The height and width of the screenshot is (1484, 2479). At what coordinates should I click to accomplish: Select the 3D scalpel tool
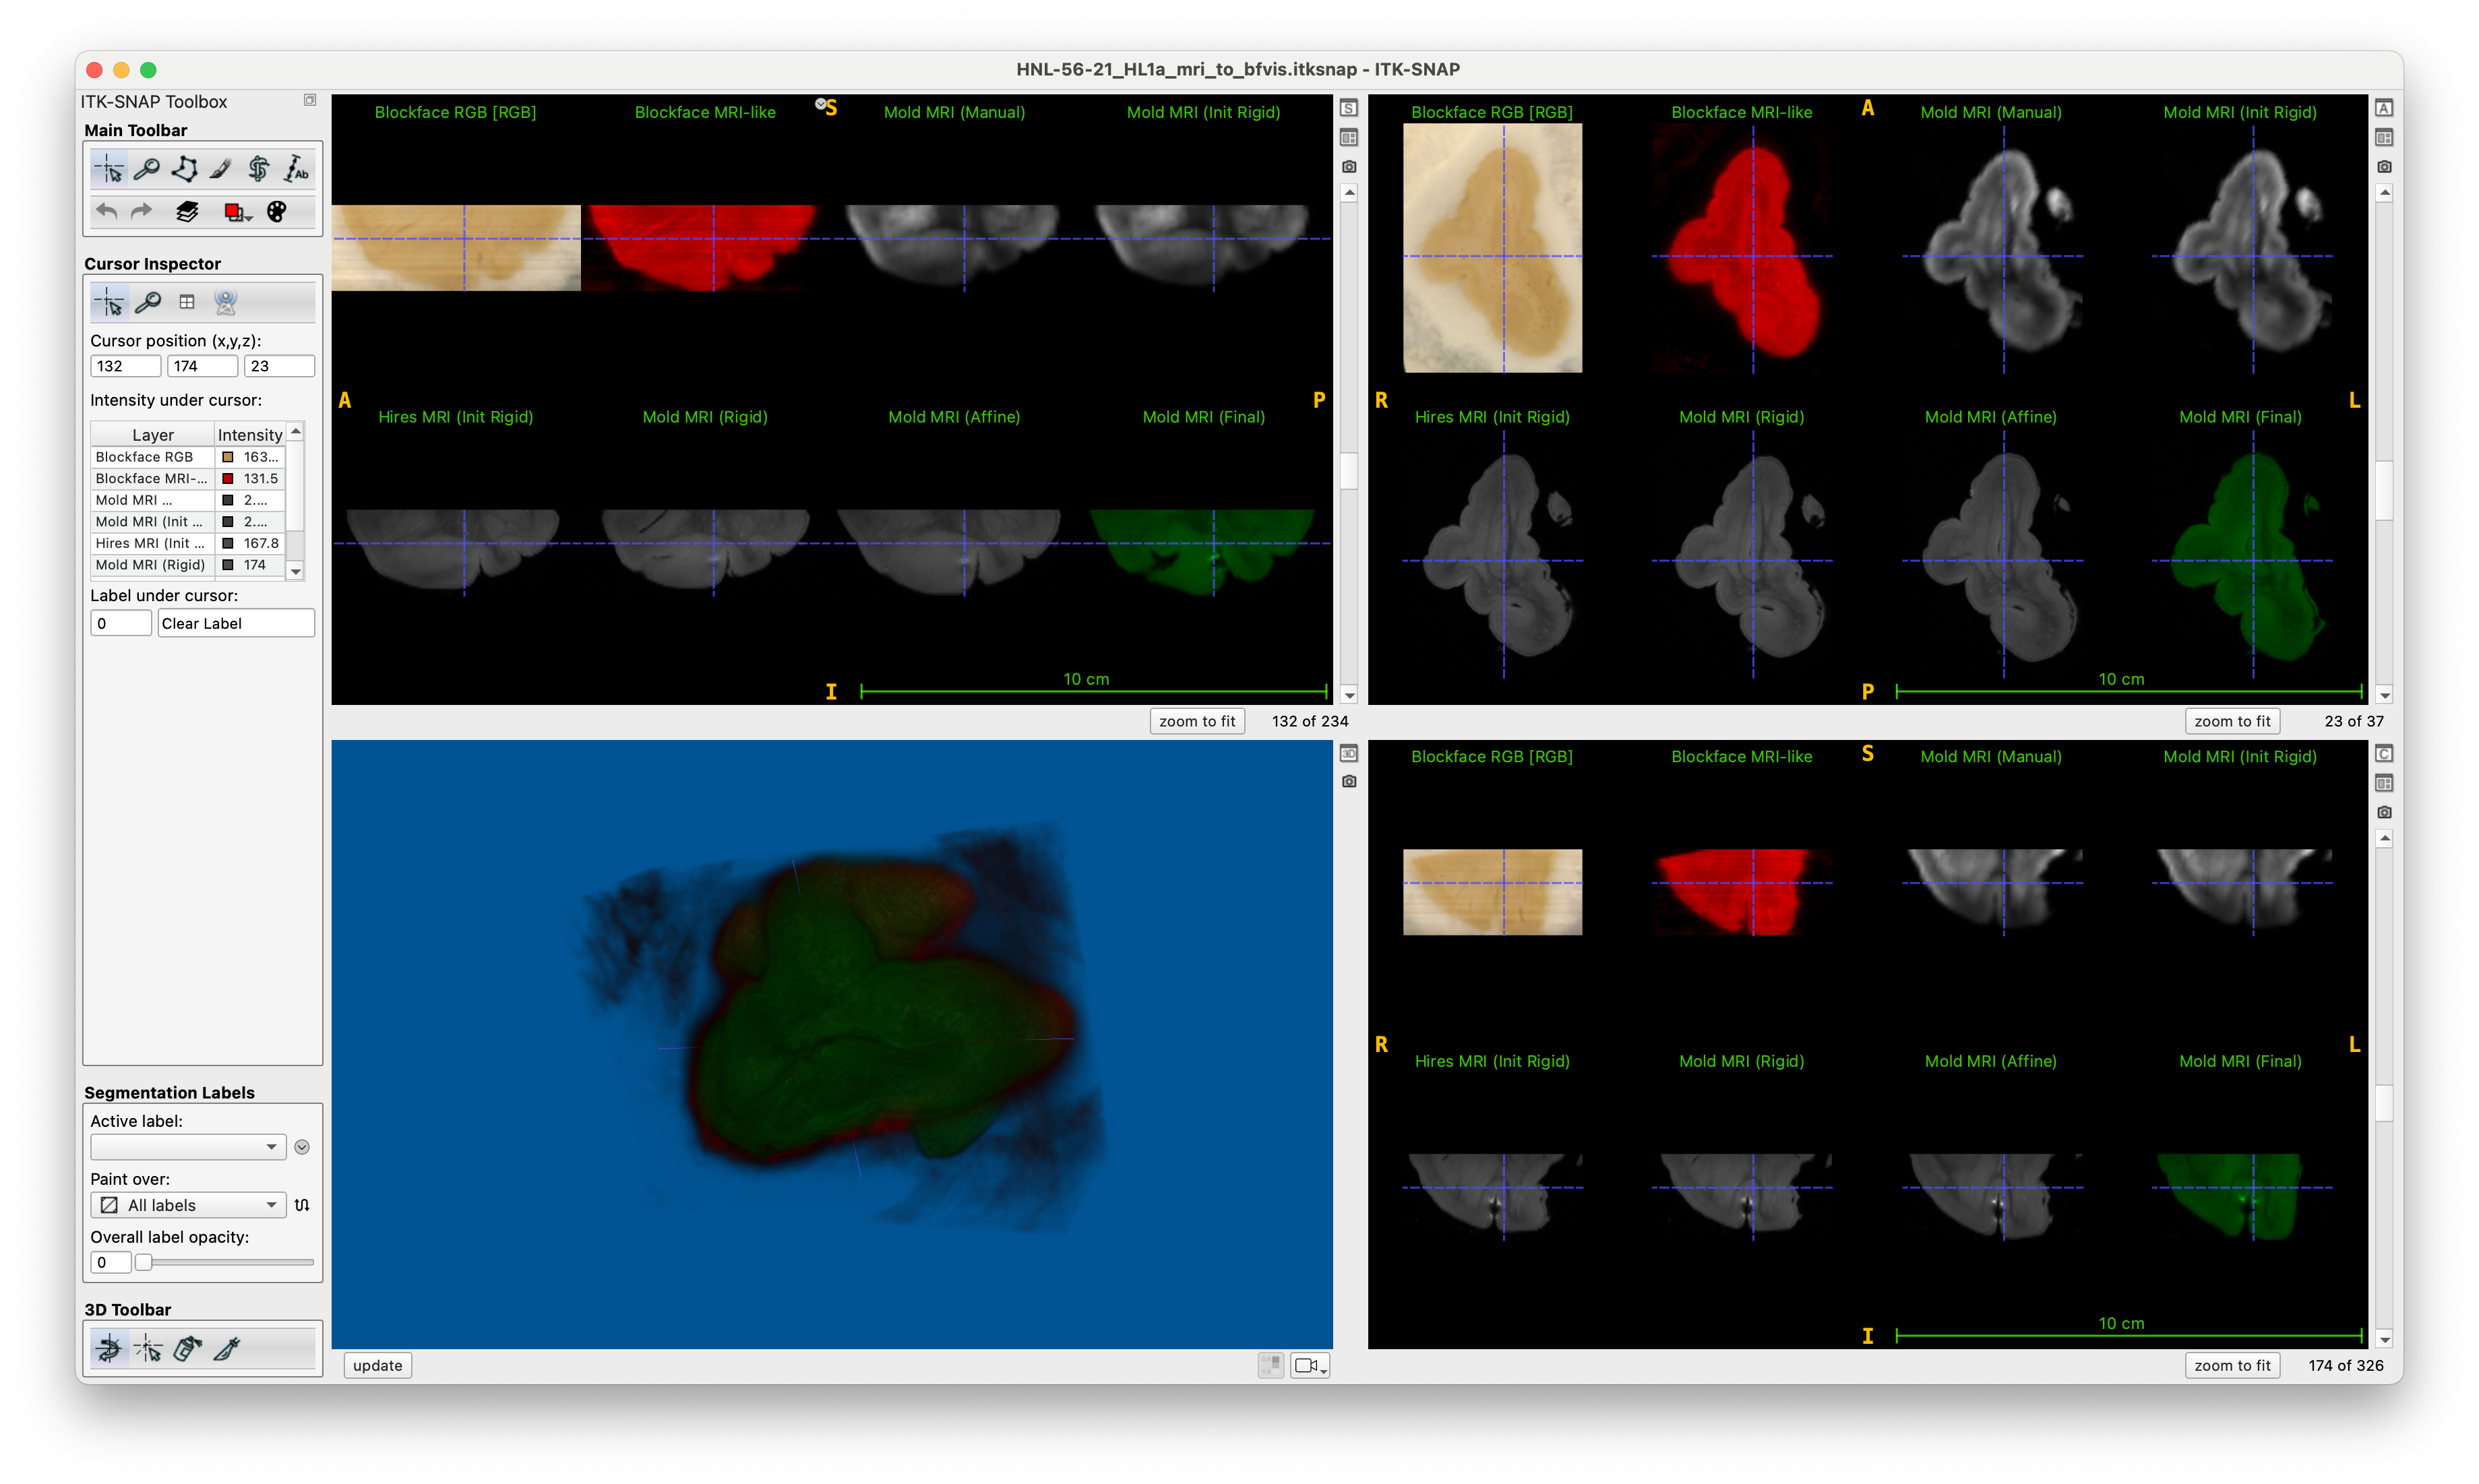point(226,1349)
